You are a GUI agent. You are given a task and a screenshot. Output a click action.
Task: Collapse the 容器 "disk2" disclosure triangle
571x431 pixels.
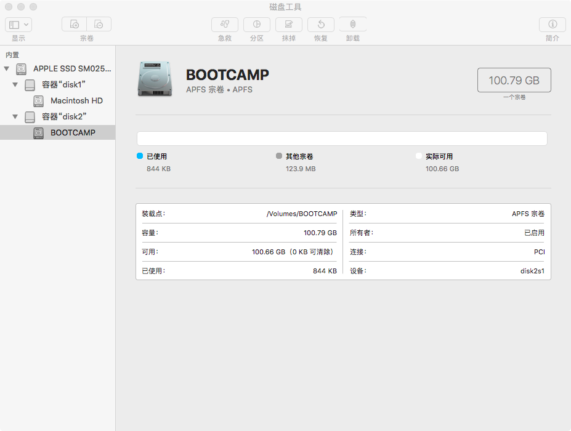point(15,117)
